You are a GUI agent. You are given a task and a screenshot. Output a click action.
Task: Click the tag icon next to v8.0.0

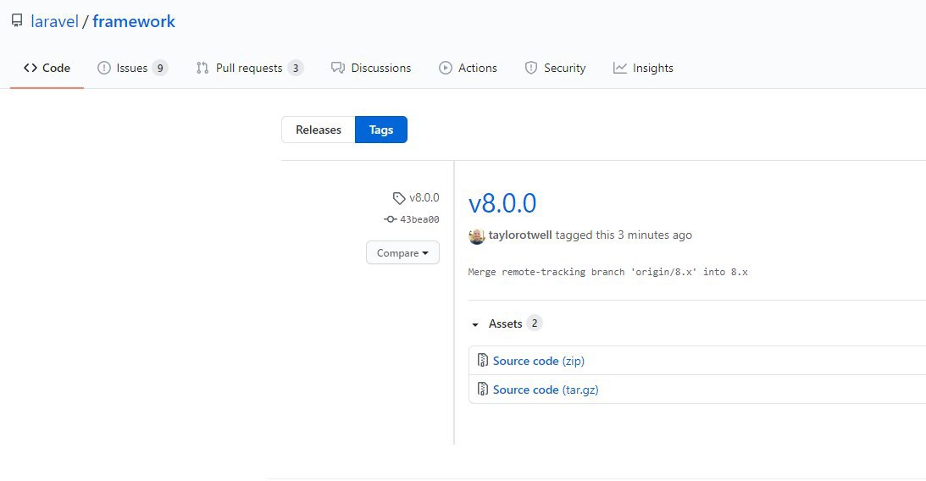399,198
